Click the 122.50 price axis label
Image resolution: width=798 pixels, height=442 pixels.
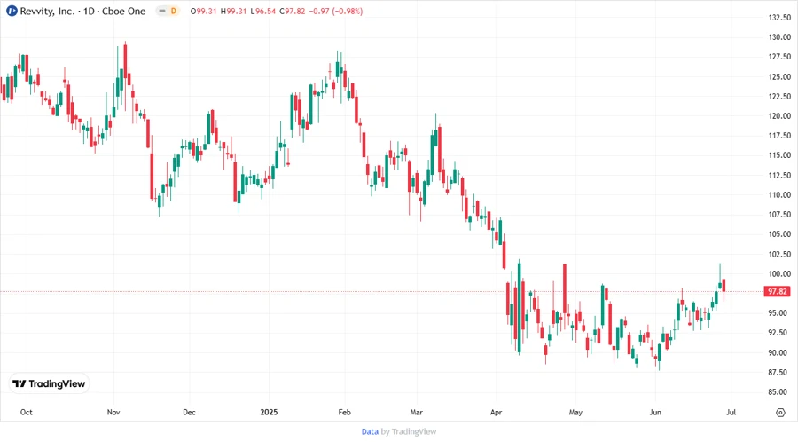point(779,96)
